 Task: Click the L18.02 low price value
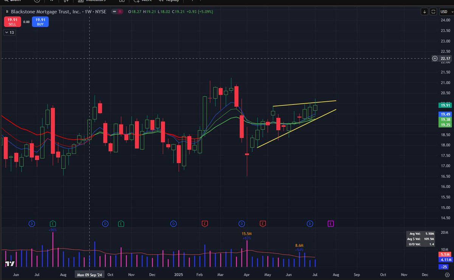pyautogui.click(x=163, y=12)
